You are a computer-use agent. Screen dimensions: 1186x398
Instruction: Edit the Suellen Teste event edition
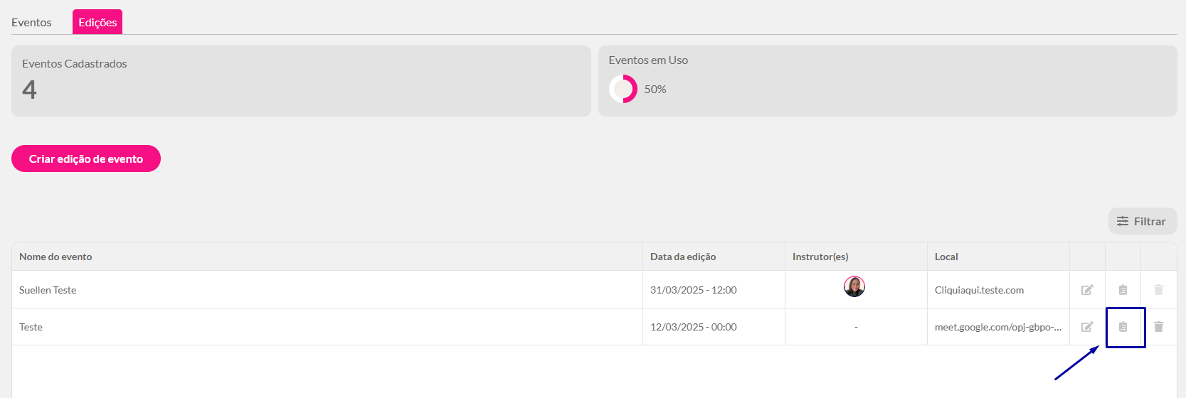(x=1087, y=290)
